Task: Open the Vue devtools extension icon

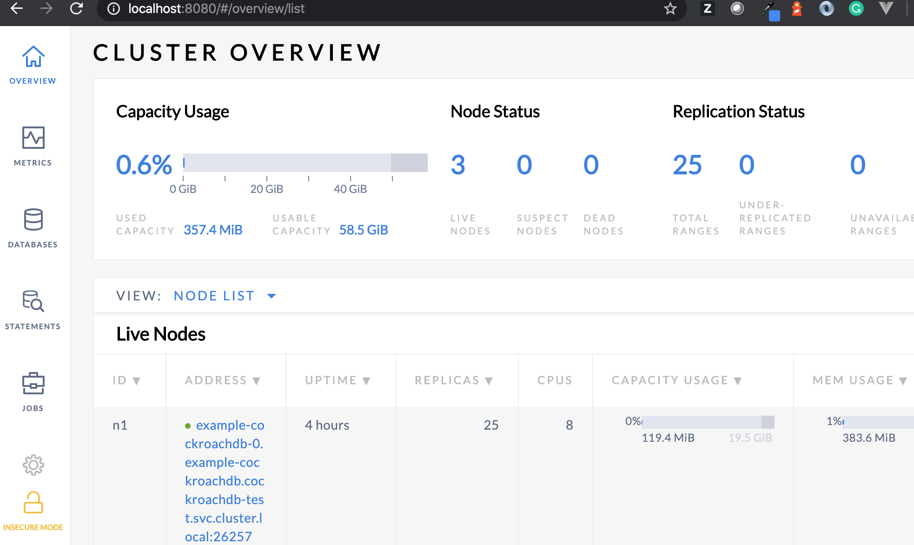Action: click(886, 8)
